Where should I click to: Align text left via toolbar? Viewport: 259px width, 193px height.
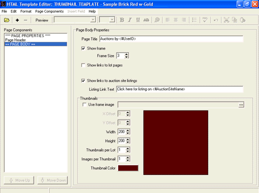click(167, 20)
